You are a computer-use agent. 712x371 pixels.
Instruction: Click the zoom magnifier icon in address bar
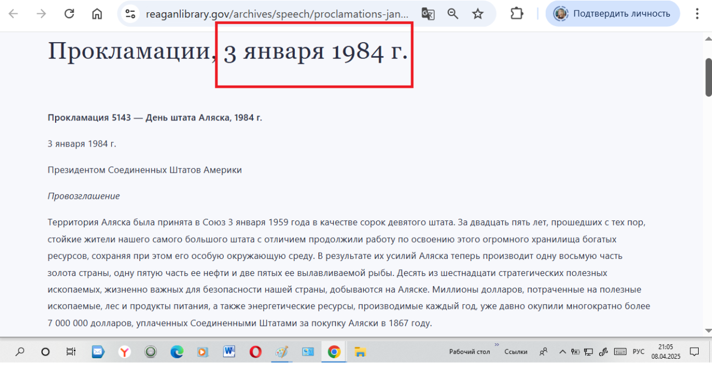pyautogui.click(x=453, y=14)
